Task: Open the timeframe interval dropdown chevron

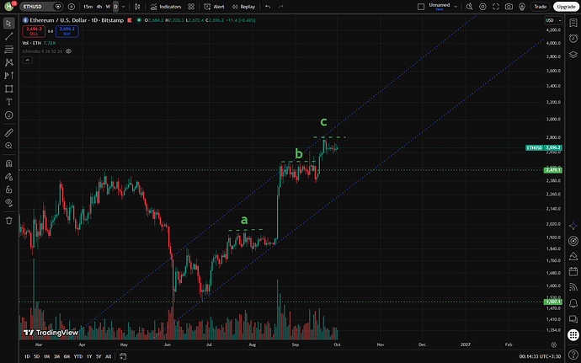Action: pyautogui.click(x=124, y=7)
